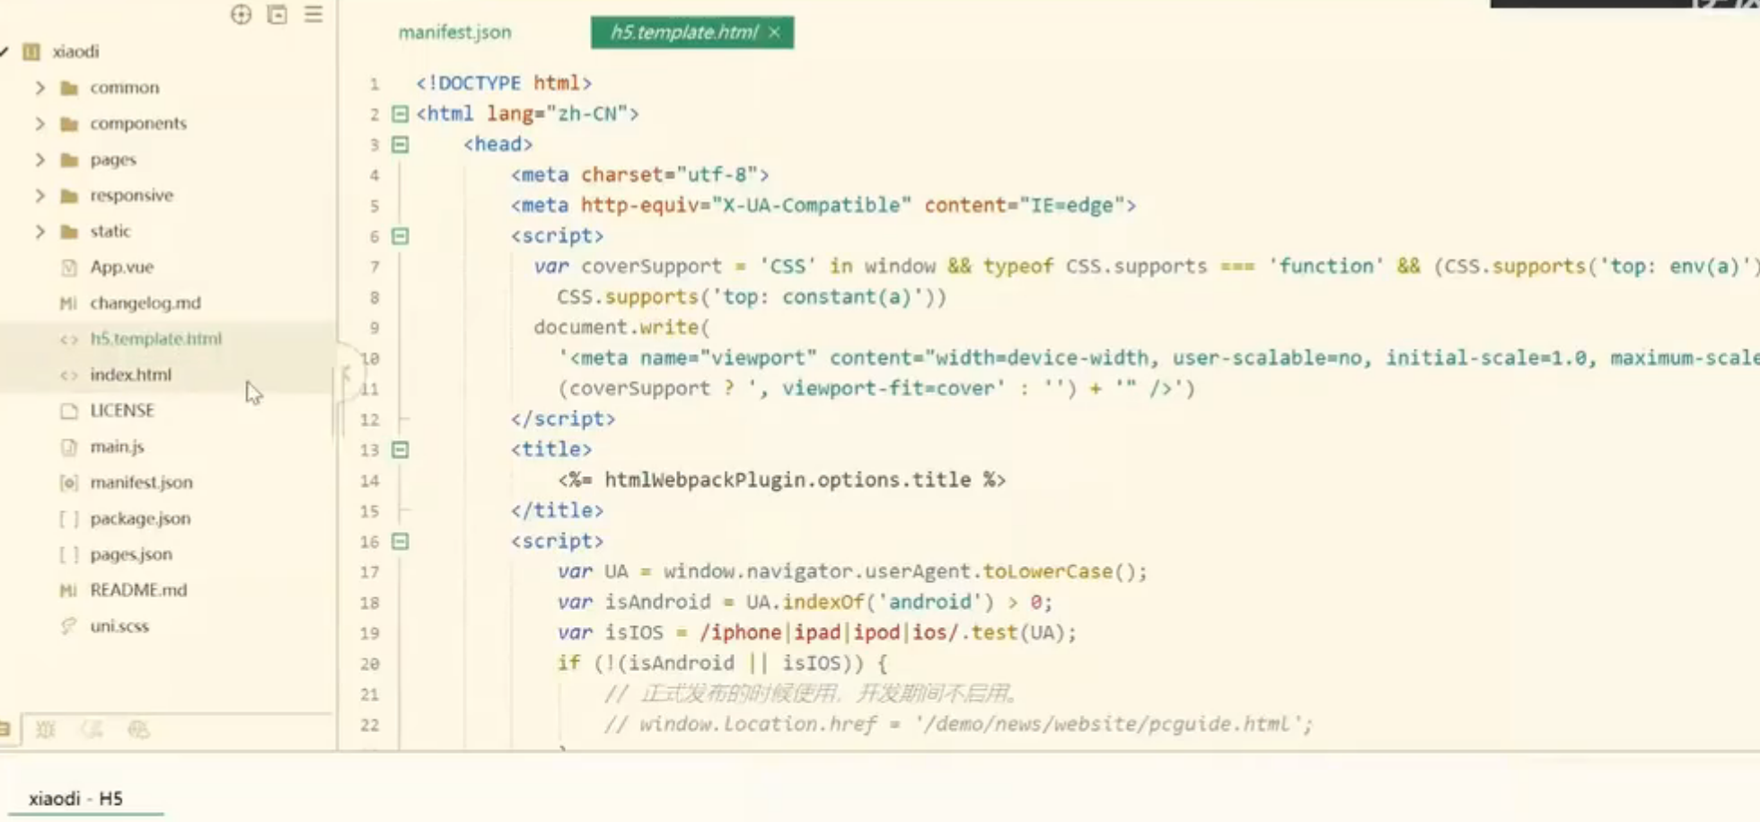Click the "<!DOCTYPE html>" line
The image size is (1760, 822).
tap(504, 83)
